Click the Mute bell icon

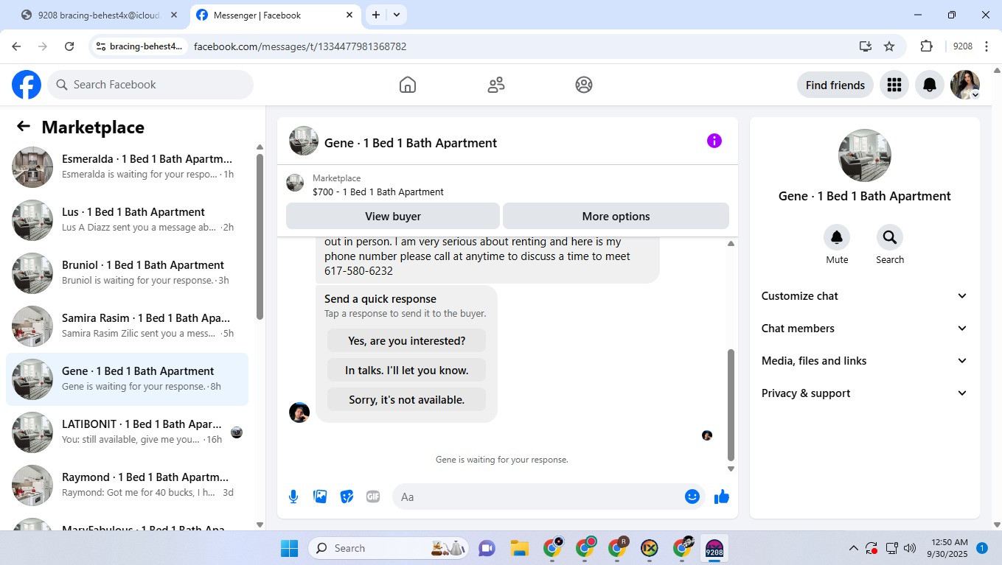pyautogui.click(x=837, y=237)
